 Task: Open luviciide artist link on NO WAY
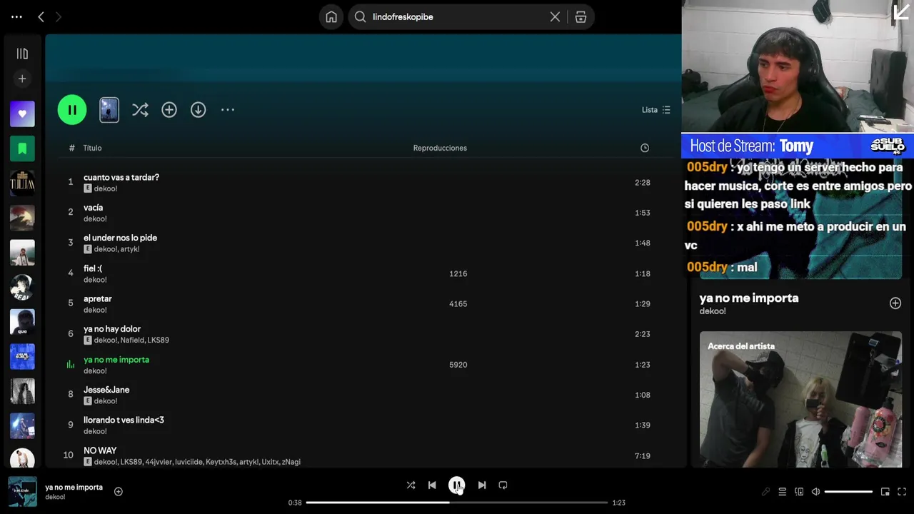click(x=187, y=462)
